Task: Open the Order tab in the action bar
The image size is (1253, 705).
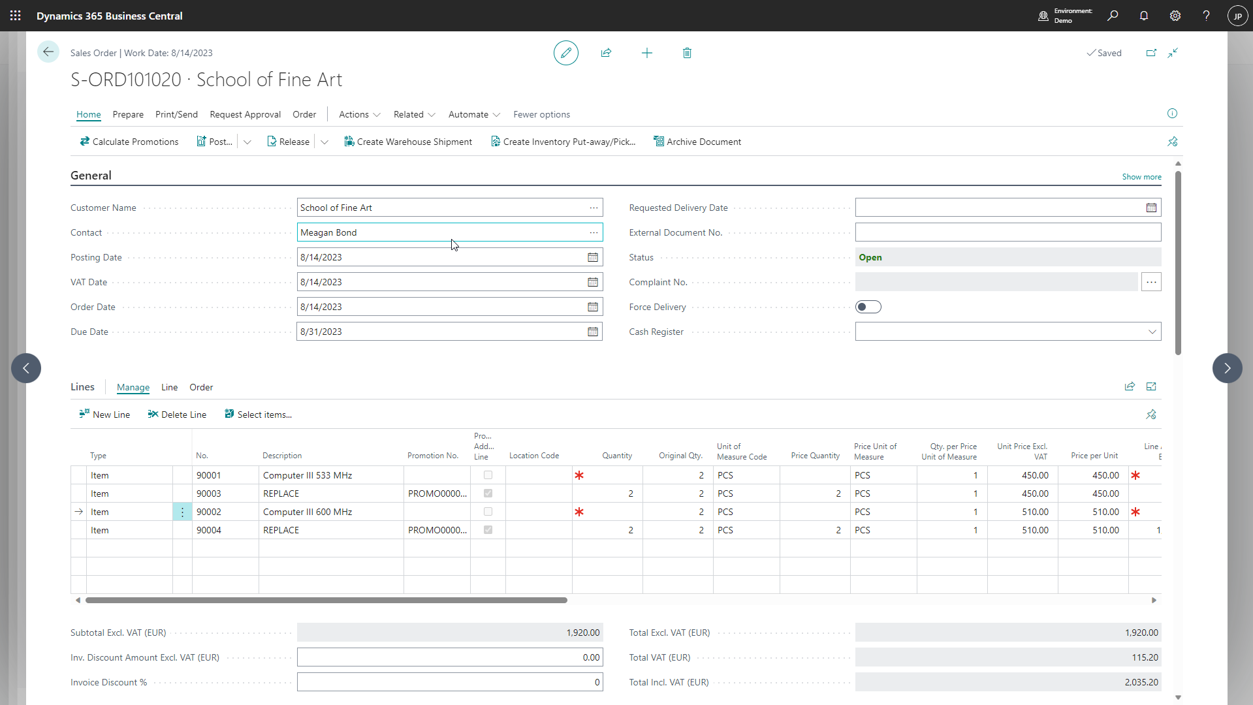Action: click(304, 114)
